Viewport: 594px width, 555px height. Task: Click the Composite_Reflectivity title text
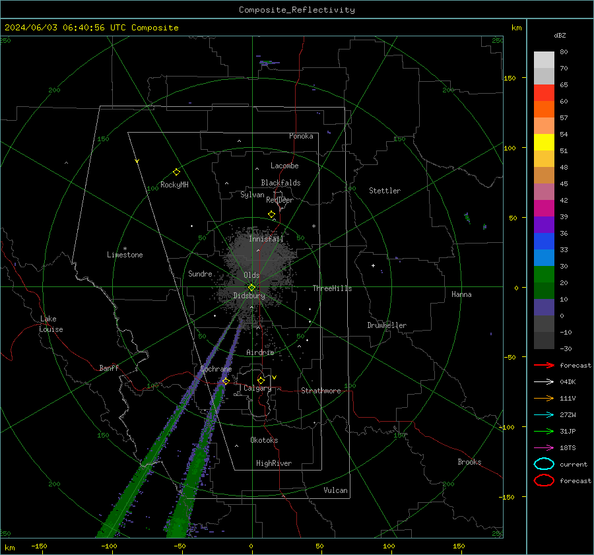point(297,10)
